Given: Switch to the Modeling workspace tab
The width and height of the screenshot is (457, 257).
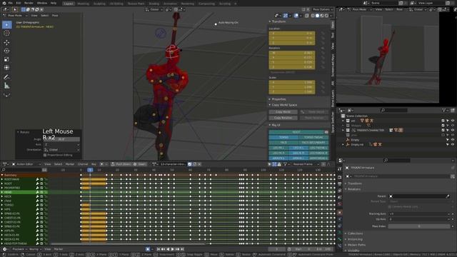Looking at the screenshot, I should [84, 4].
